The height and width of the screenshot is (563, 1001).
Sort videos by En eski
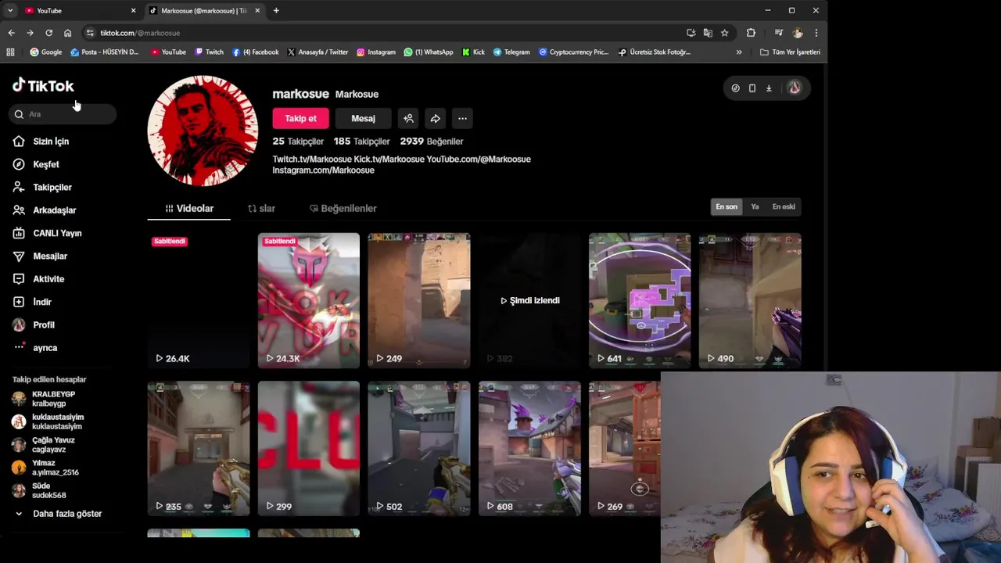784,206
